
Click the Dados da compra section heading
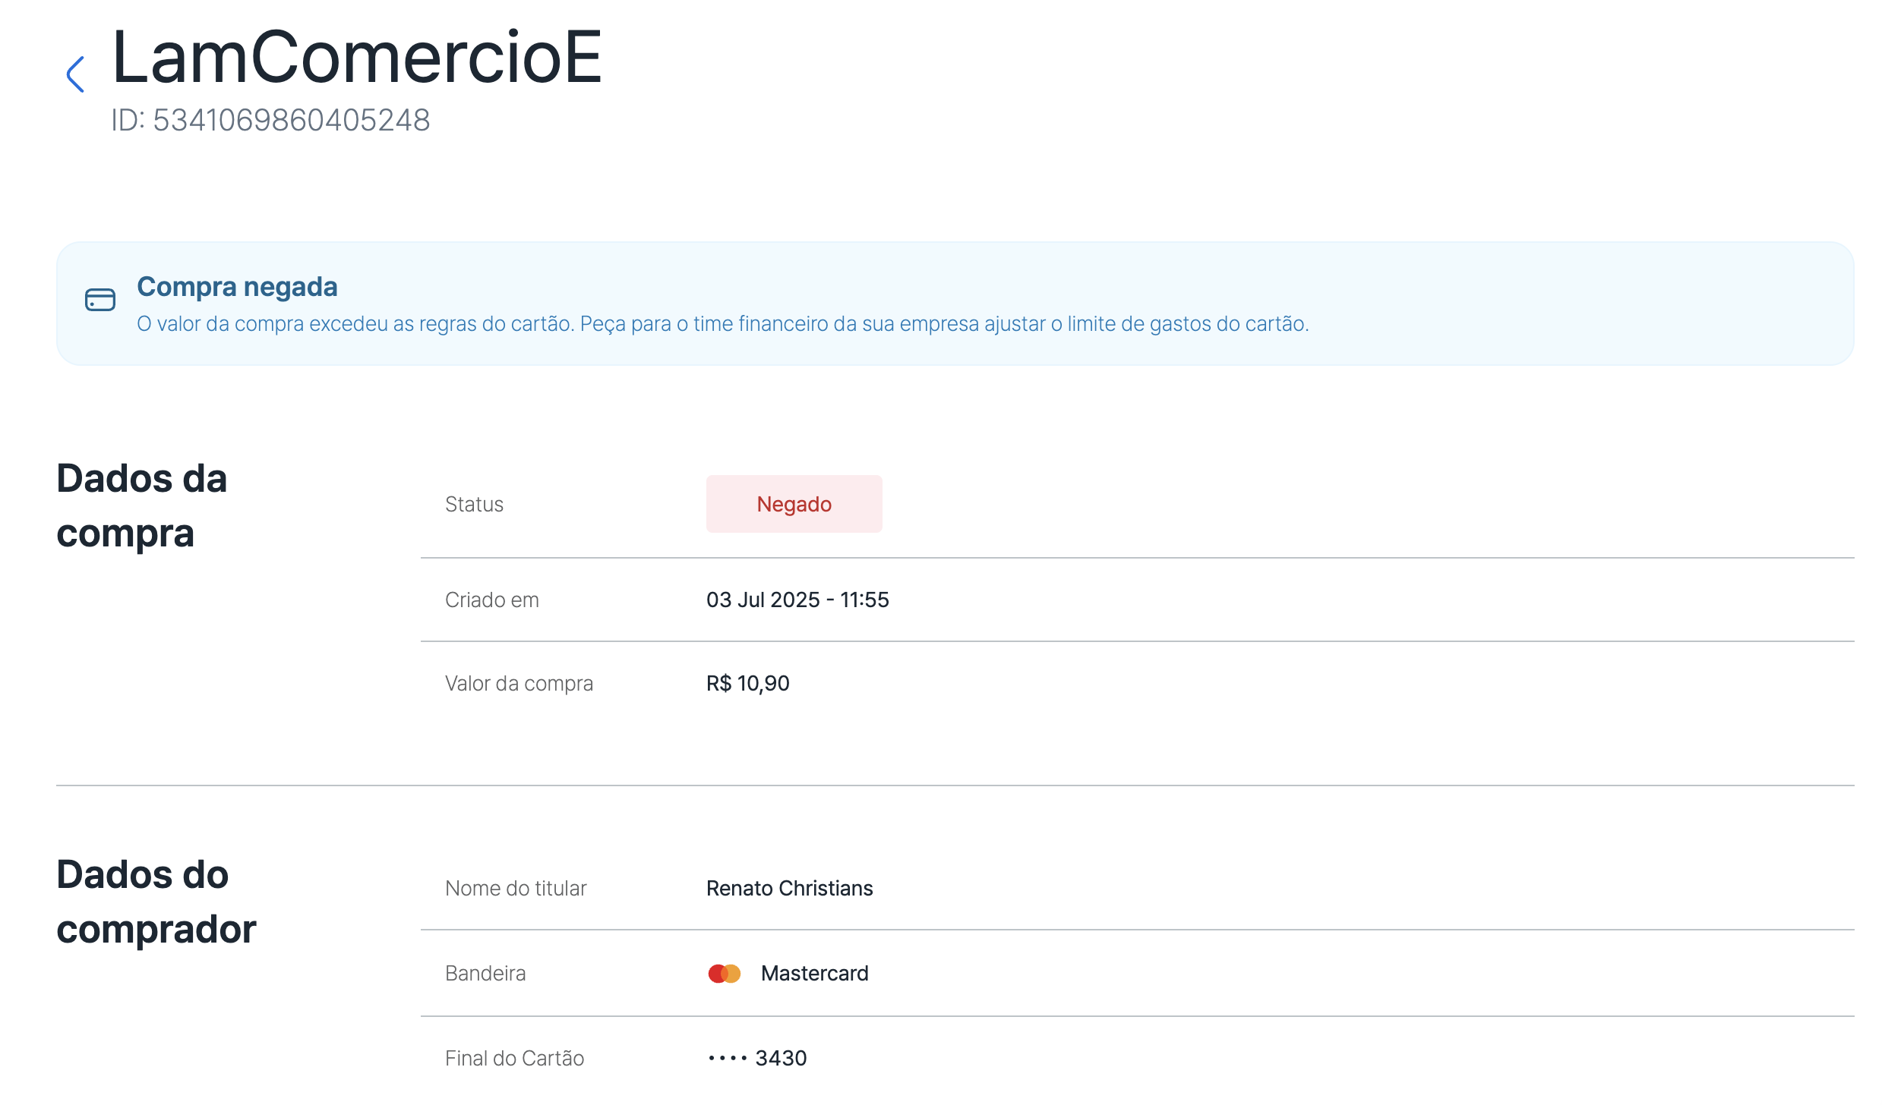click(142, 505)
